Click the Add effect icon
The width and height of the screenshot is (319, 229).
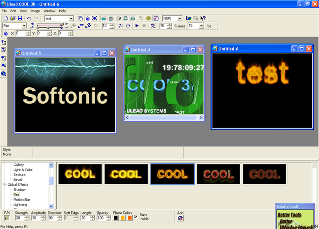pyautogui.click(x=180, y=218)
